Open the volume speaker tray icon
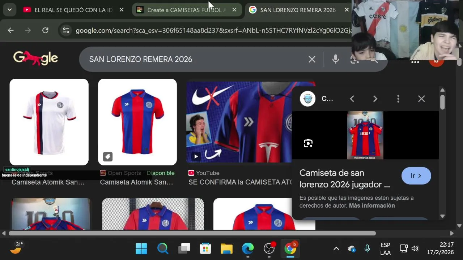Screen dimensions: 463x260 (x=415, y=248)
